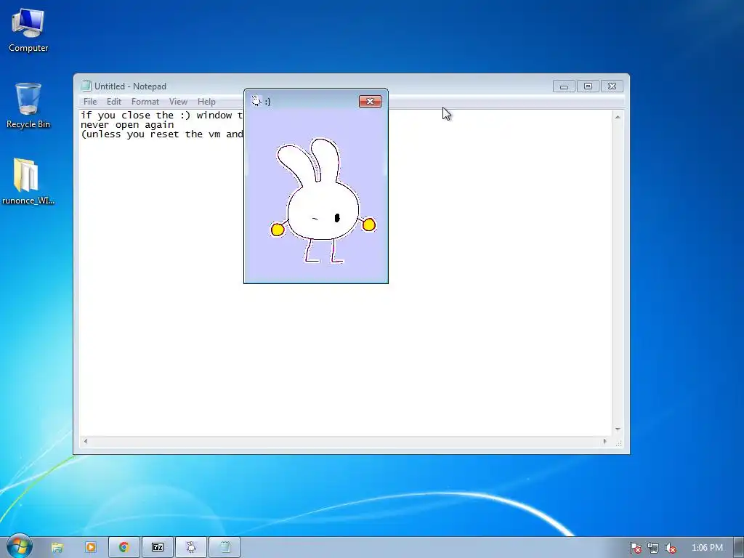Click the 1:06 PM system clock

coord(707,548)
